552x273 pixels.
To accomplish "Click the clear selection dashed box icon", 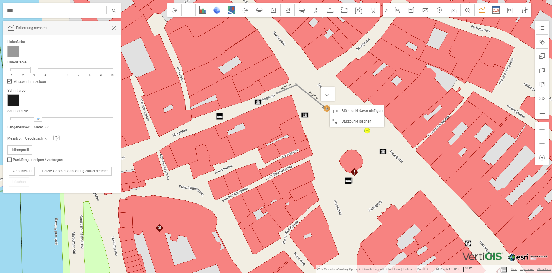I will (x=454, y=10).
